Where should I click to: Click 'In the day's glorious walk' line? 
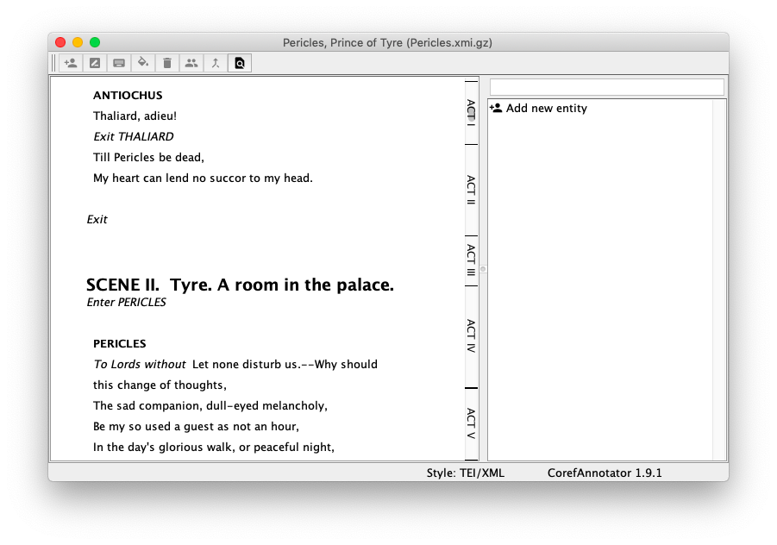(x=214, y=448)
